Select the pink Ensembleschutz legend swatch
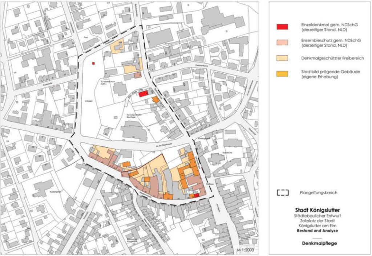 point(282,42)
